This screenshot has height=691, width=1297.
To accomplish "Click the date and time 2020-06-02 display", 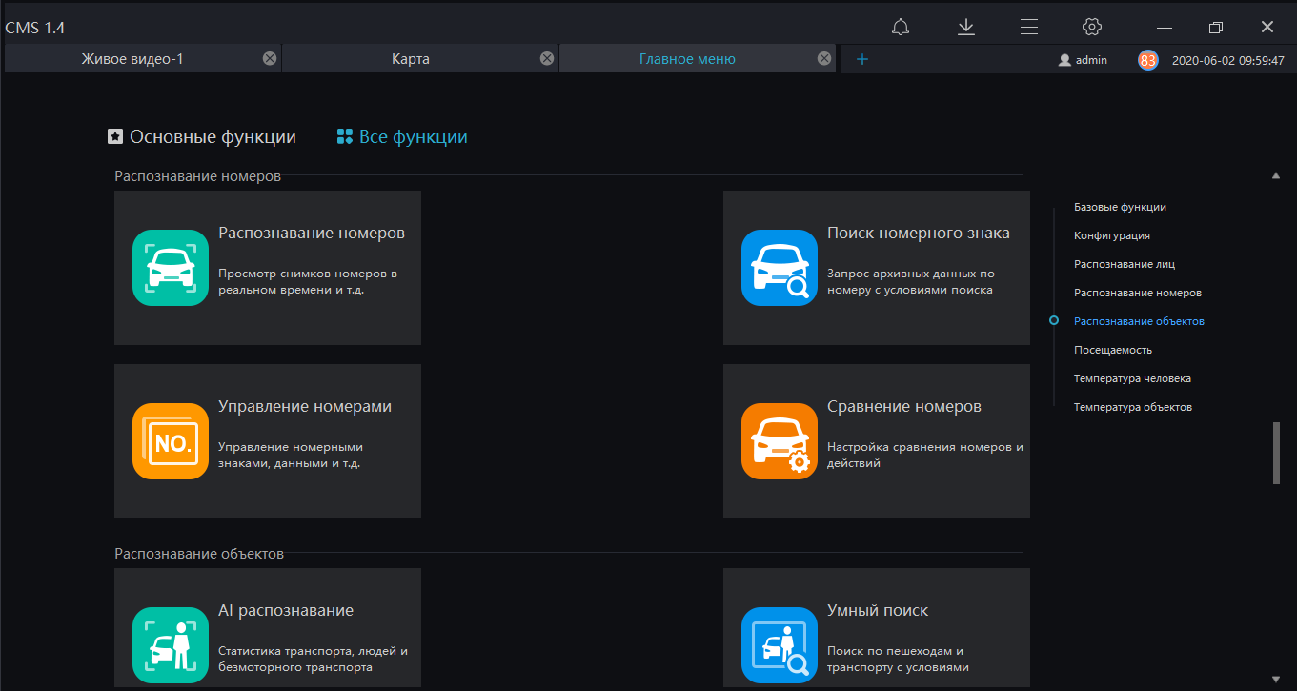I will coord(1227,59).
